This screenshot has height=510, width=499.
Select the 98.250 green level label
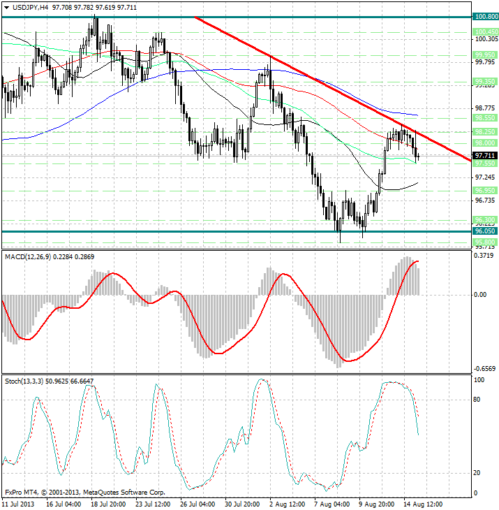[x=485, y=132]
